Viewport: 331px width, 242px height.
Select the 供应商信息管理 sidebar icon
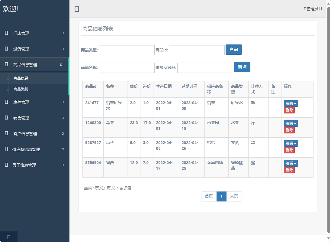tap(6, 149)
